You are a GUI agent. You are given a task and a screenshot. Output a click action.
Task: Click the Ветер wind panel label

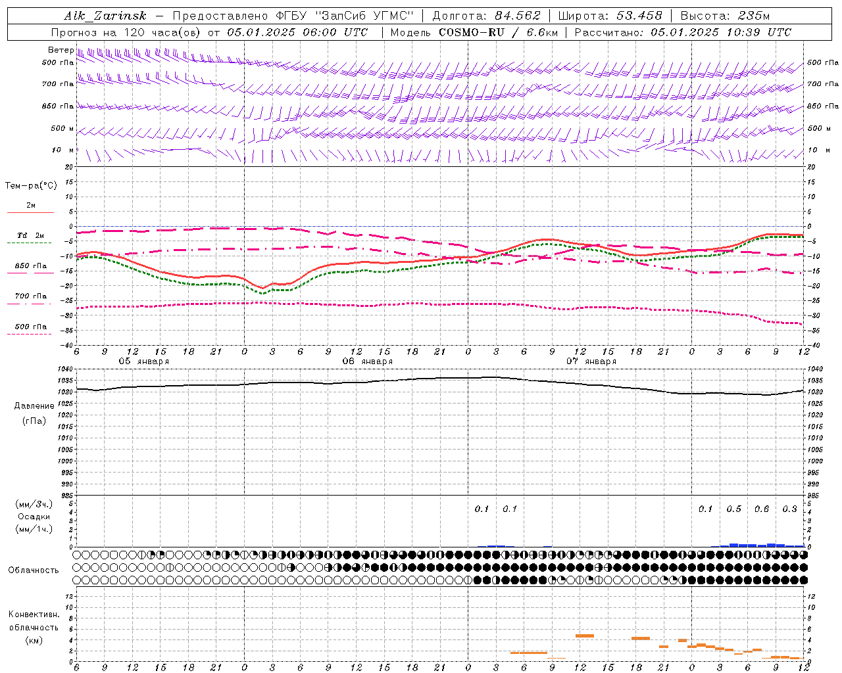click(x=61, y=50)
